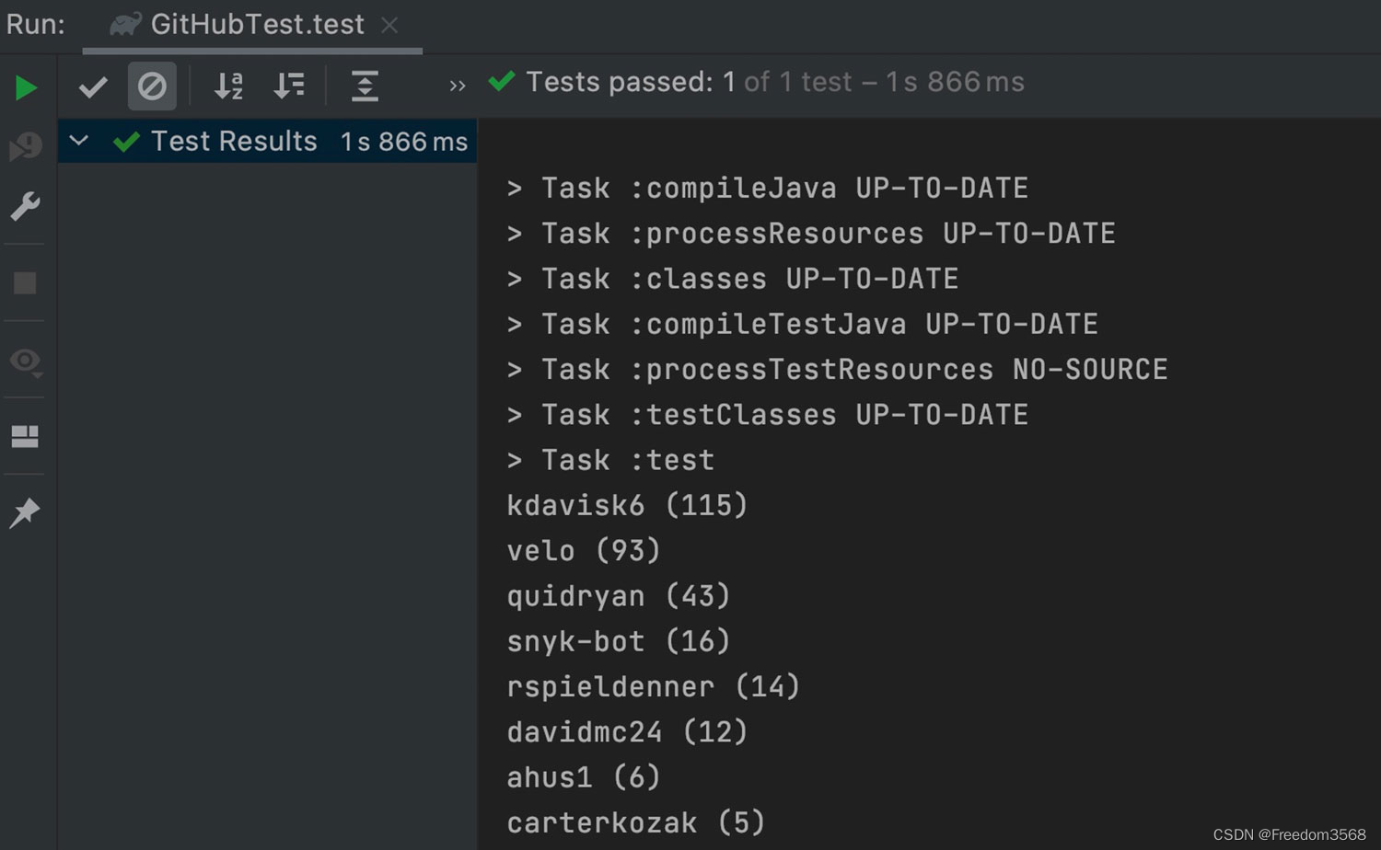The height and width of the screenshot is (850, 1381).
Task: Click the "Task :processTestResources NO-SOURCE" line
Action: coord(837,370)
